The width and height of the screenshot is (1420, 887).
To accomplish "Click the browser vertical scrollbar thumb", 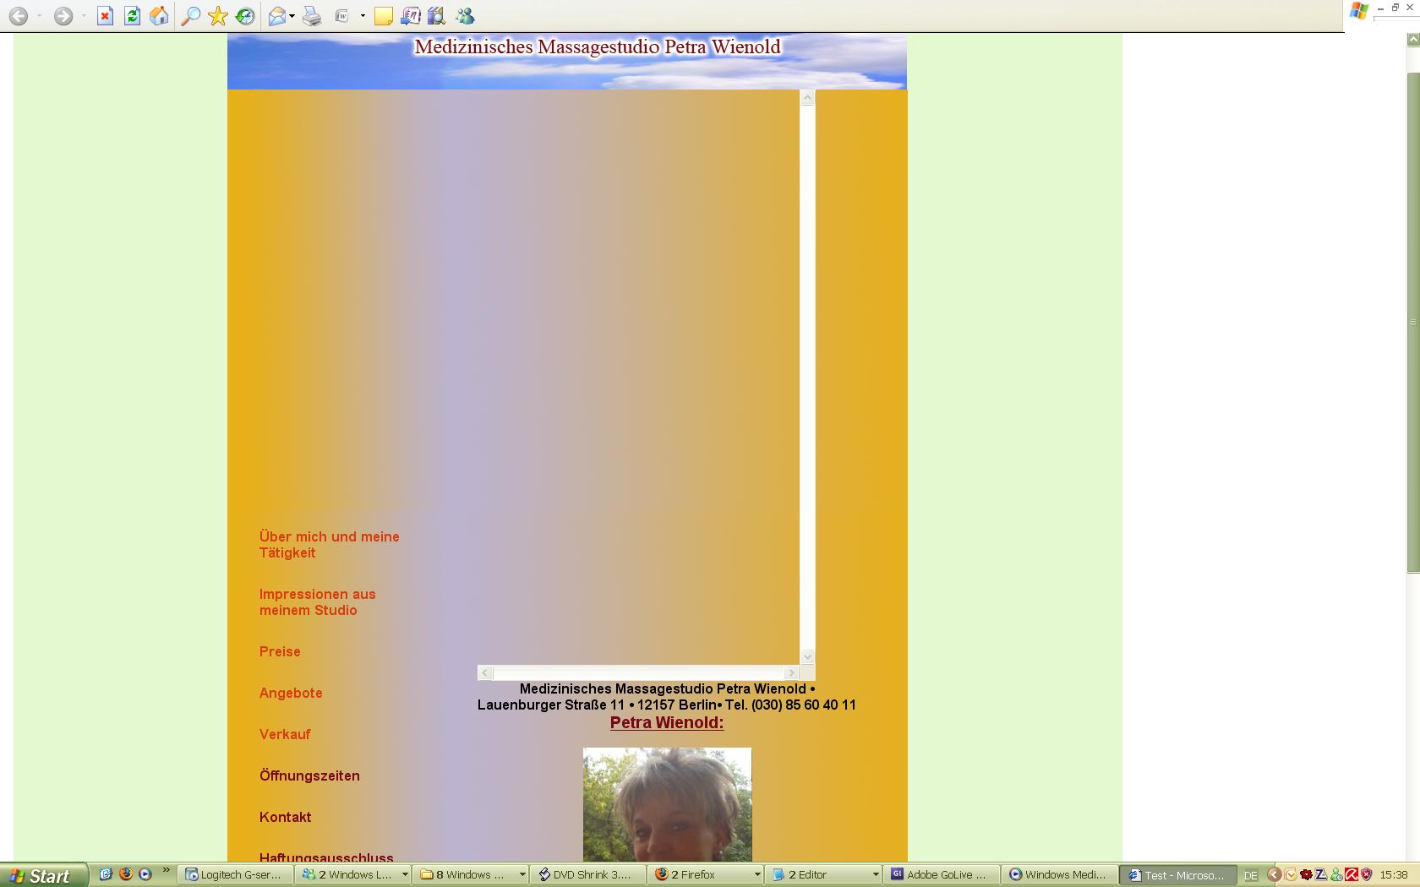I will (x=1412, y=323).
